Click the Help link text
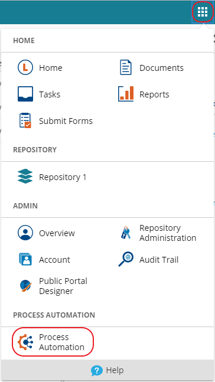 [115, 371]
